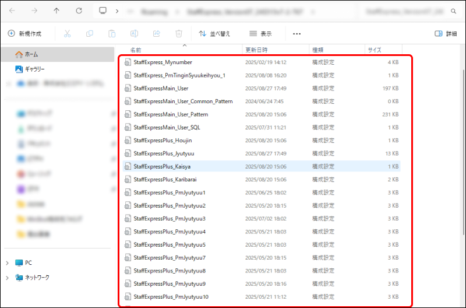Click the 231 KB size cell

(x=390, y=114)
